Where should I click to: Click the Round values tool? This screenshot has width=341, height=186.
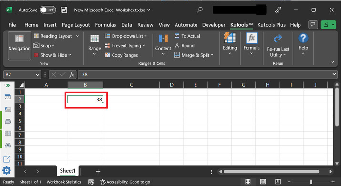185,46
